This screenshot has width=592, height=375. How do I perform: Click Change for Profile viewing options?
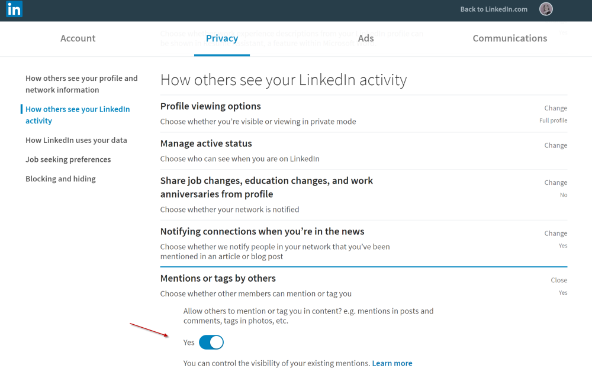coord(555,108)
